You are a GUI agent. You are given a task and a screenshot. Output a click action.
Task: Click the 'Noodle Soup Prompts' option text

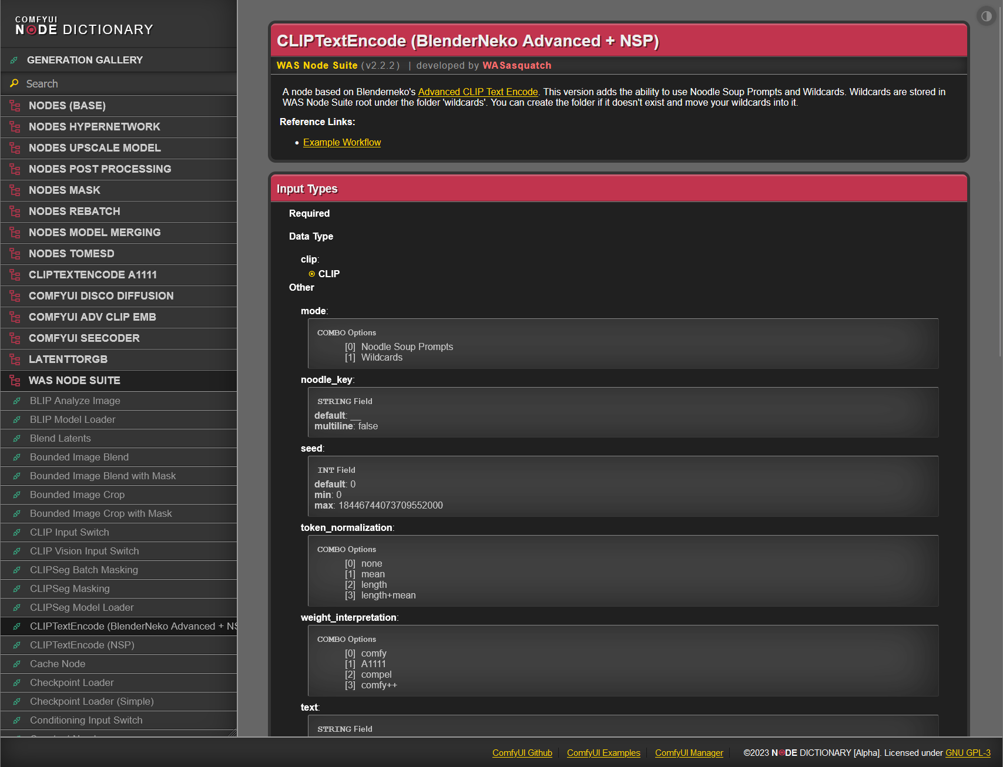point(407,347)
